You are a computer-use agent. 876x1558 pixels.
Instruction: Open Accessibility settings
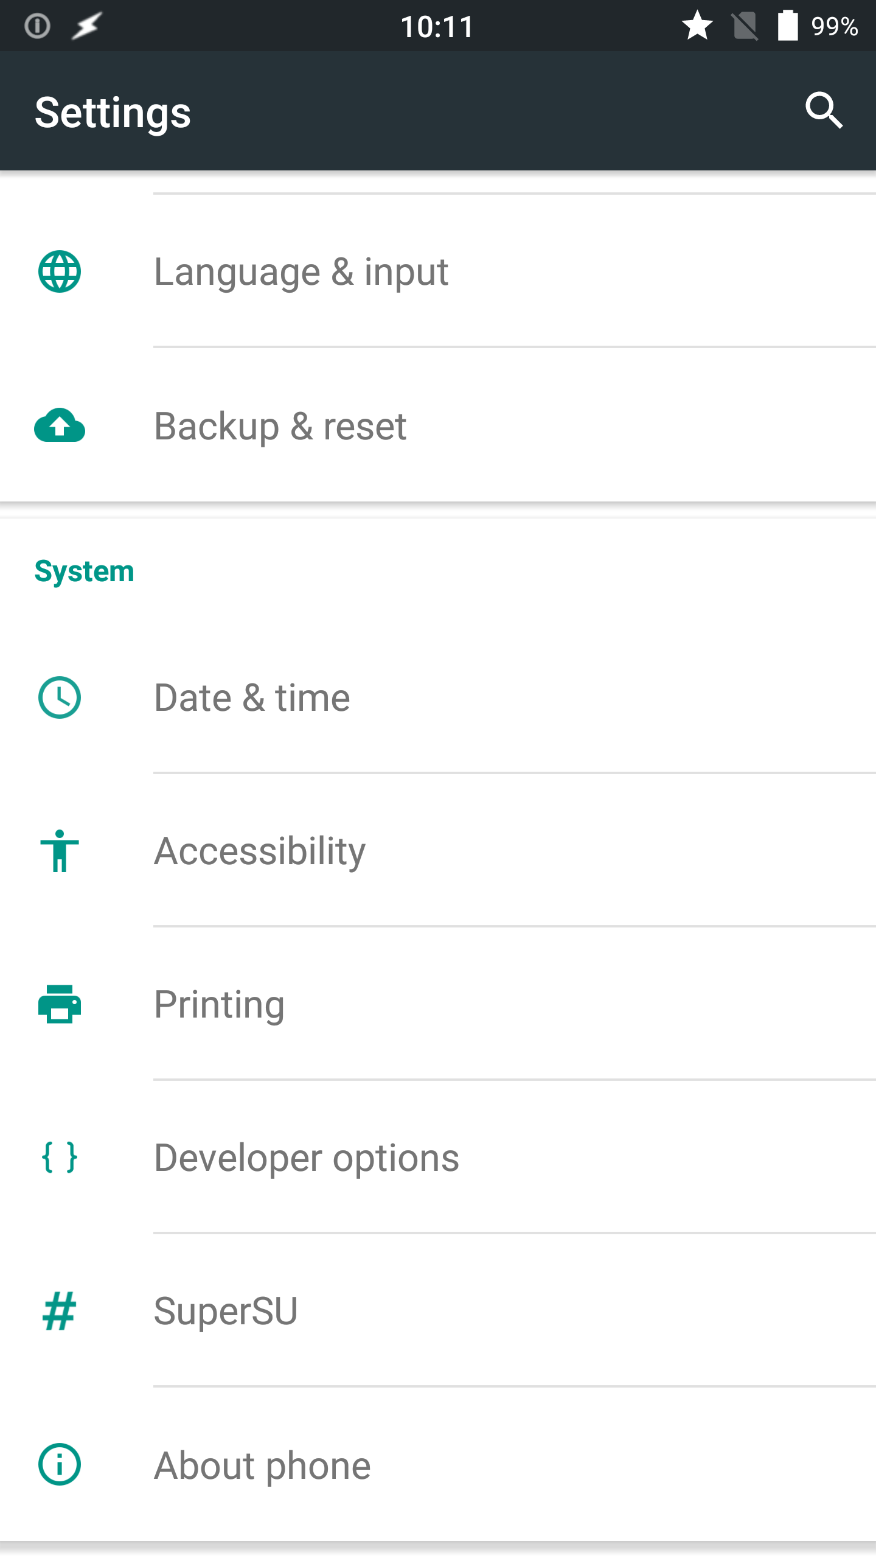click(x=438, y=851)
